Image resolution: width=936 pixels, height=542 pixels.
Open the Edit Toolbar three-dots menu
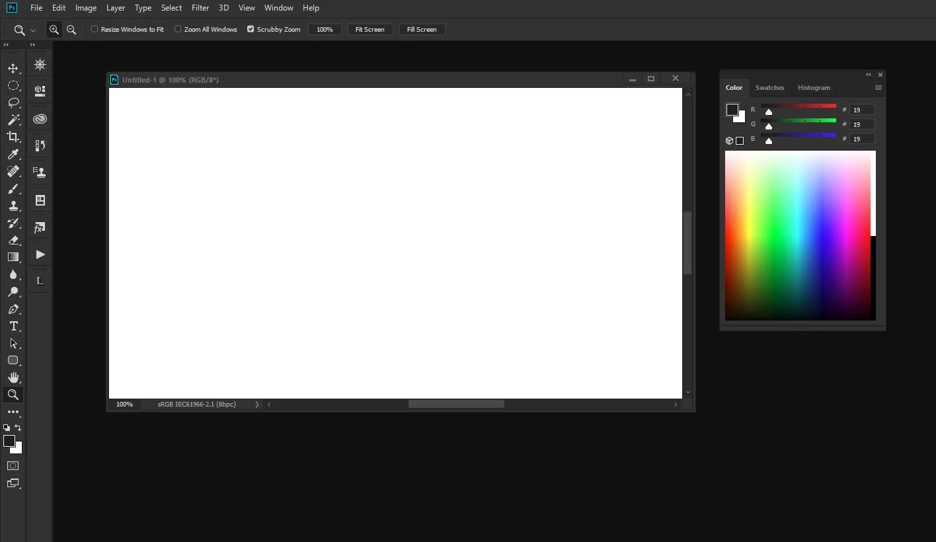point(13,412)
